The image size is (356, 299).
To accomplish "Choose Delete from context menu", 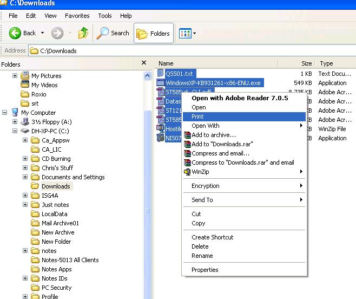I will [245, 246].
